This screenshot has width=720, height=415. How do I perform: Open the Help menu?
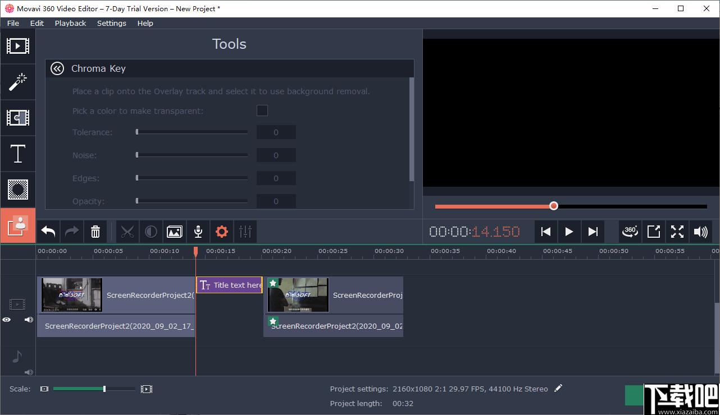tap(145, 23)
